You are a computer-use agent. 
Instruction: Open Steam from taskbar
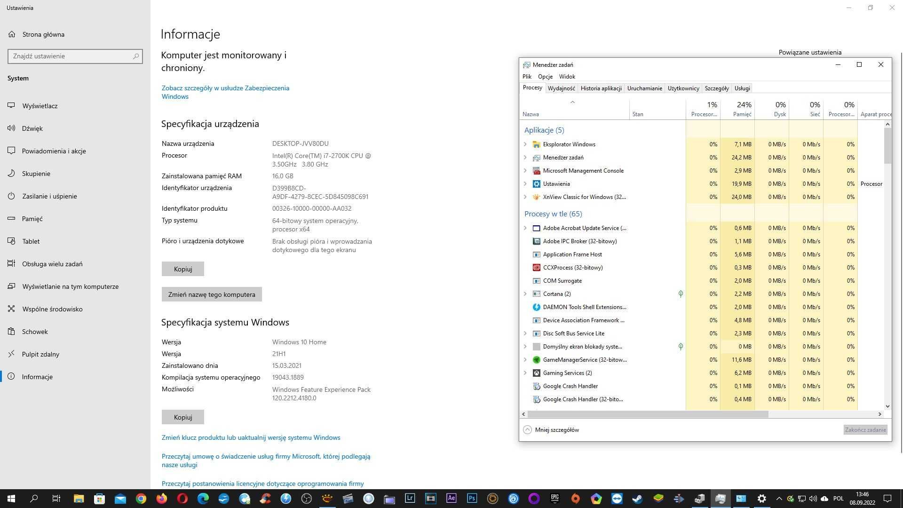point(638,499)
